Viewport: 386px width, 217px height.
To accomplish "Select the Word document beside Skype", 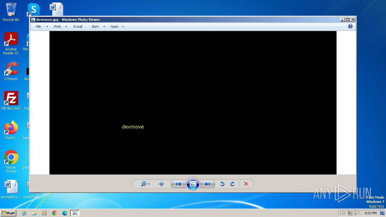I will point(56,9).
